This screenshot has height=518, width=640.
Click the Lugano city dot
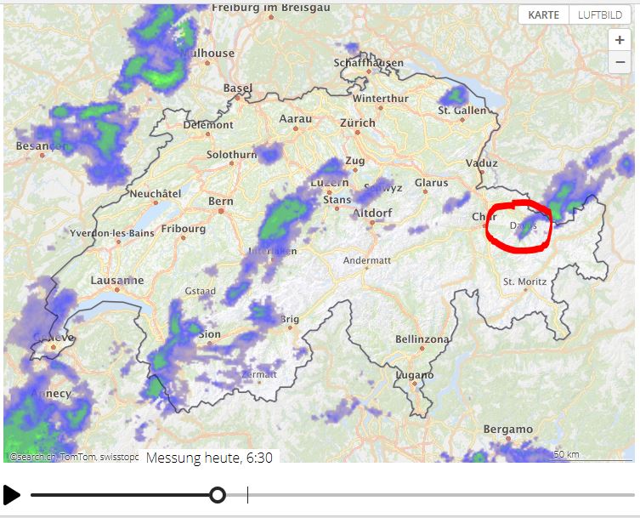coord(414,384)
